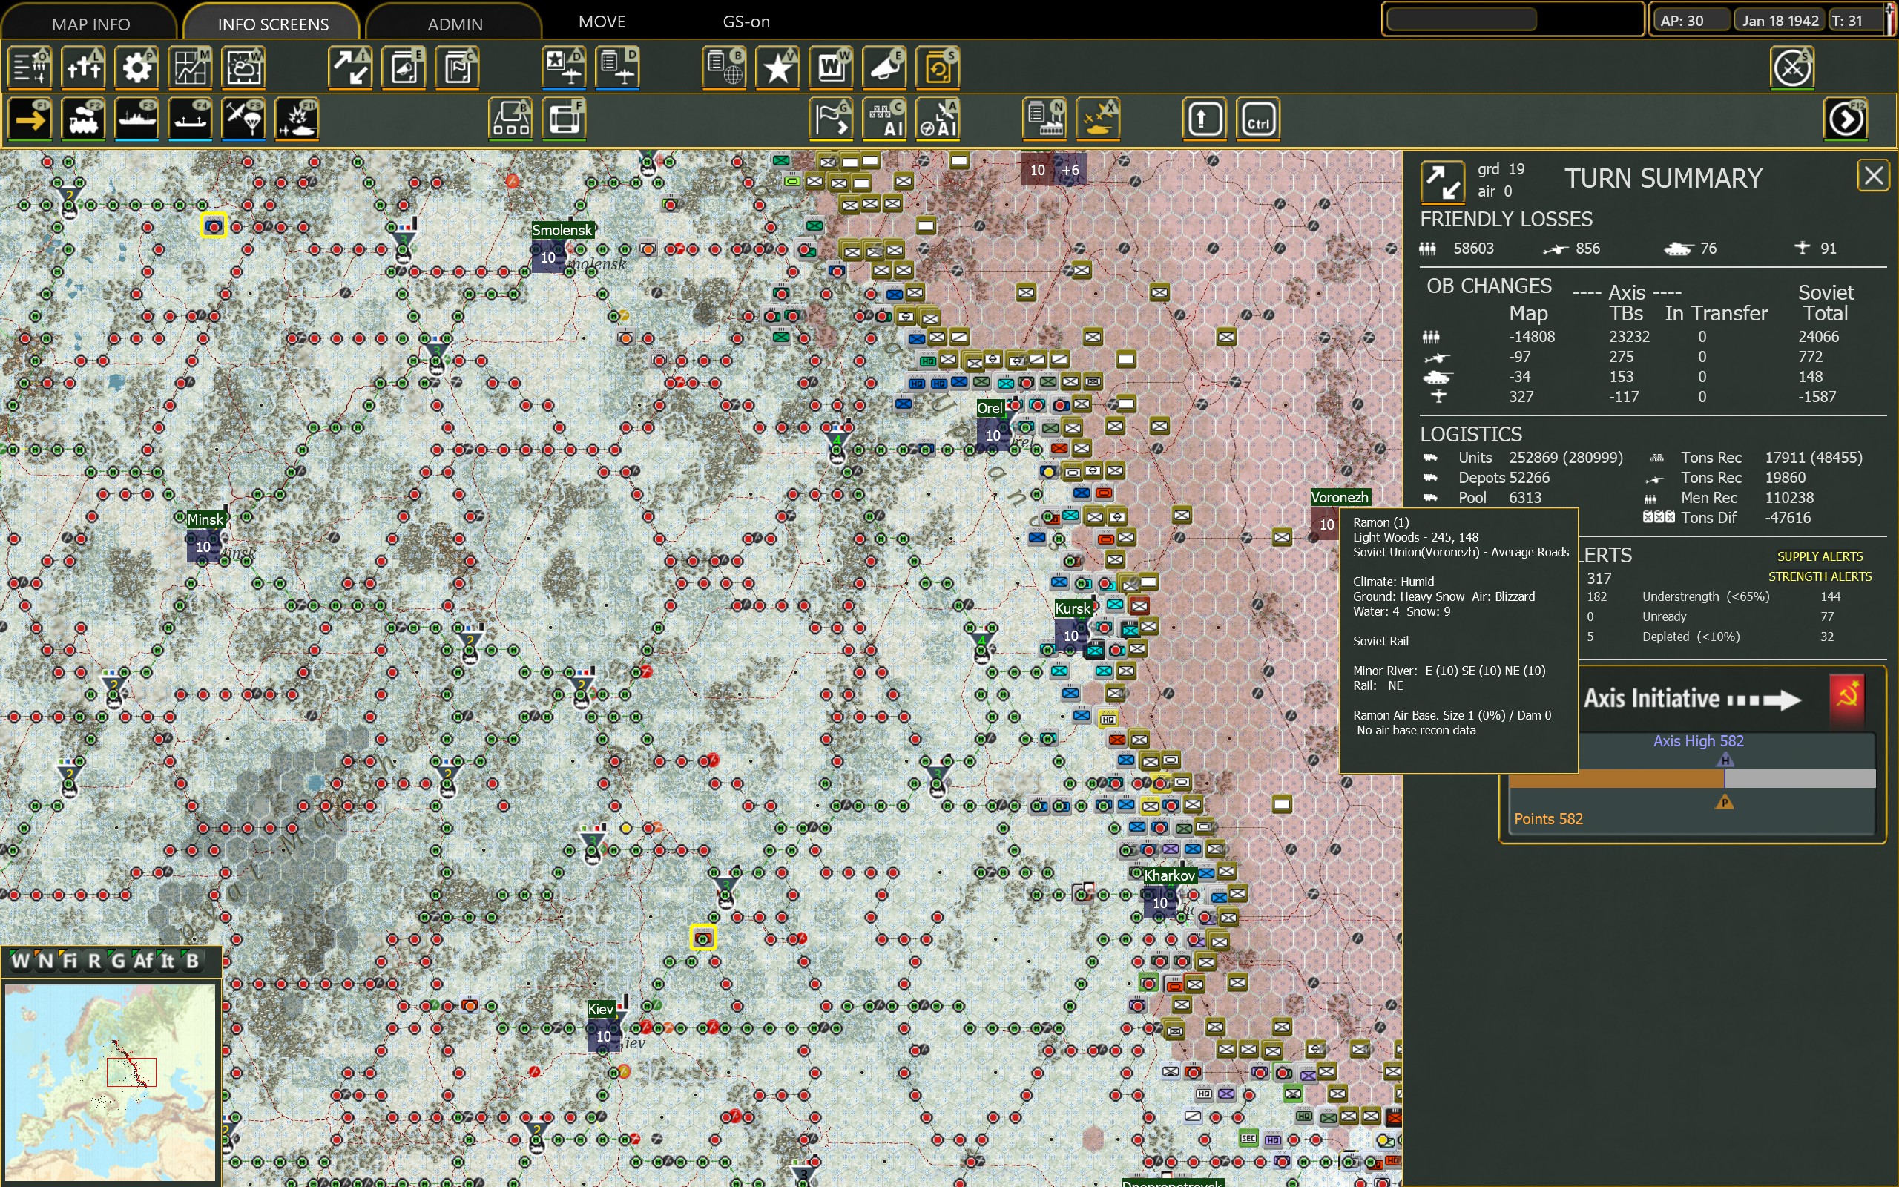Select Naval transport mode ship icon
Viewport: 1899px width, 1187px height.
point(136,120)
